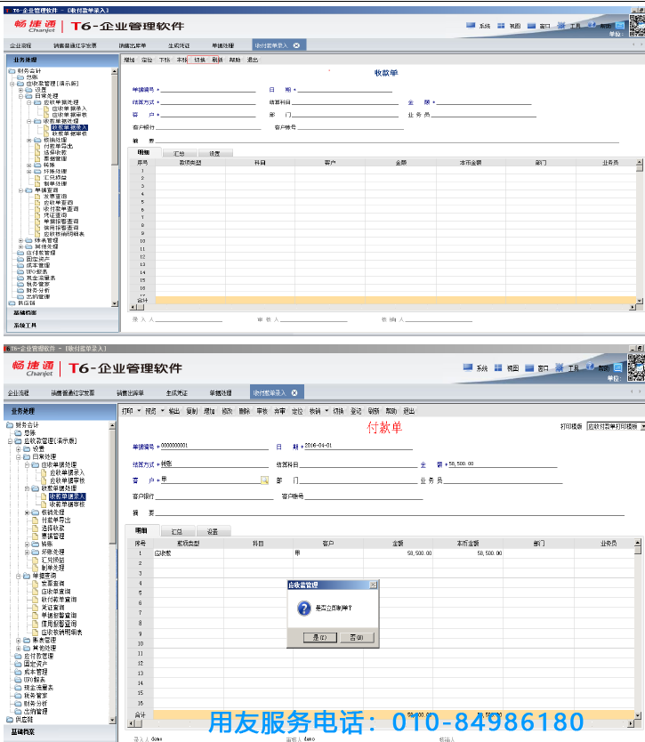The width and height of the screenshot is (645, 742).
Task: Select 票据管理 in lower window tree
Action: [53, 536]
